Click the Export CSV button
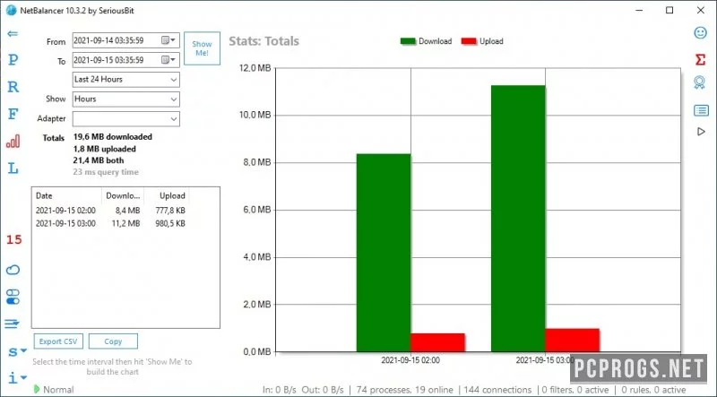Screen dimensions: 717x397 point(58,341)
